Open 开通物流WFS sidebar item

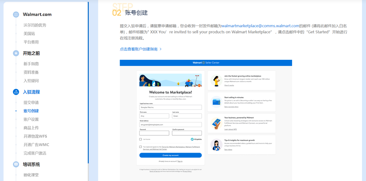pos(35,136)
